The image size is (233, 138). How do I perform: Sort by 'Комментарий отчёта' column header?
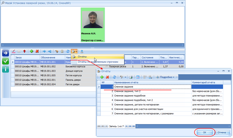click(207, 82)
